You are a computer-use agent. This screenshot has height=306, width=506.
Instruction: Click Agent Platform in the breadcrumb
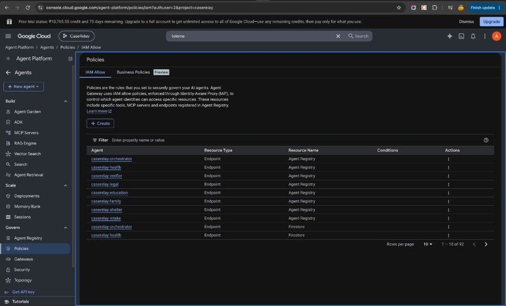(x=19, y=47)
